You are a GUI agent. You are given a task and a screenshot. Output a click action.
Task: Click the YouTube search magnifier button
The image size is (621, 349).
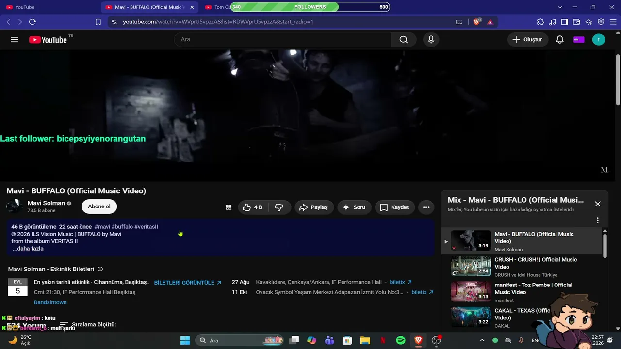(x=404, y=40)
